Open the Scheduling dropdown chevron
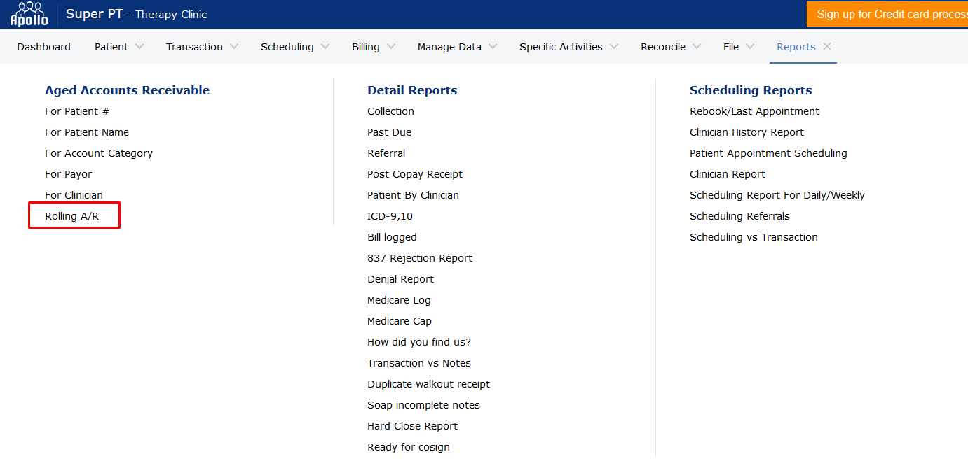 (325, 47)
